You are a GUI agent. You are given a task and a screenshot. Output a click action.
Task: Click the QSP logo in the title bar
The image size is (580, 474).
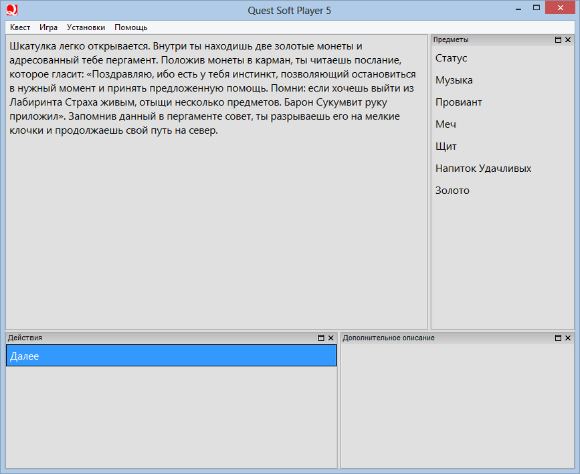(11, 10)
